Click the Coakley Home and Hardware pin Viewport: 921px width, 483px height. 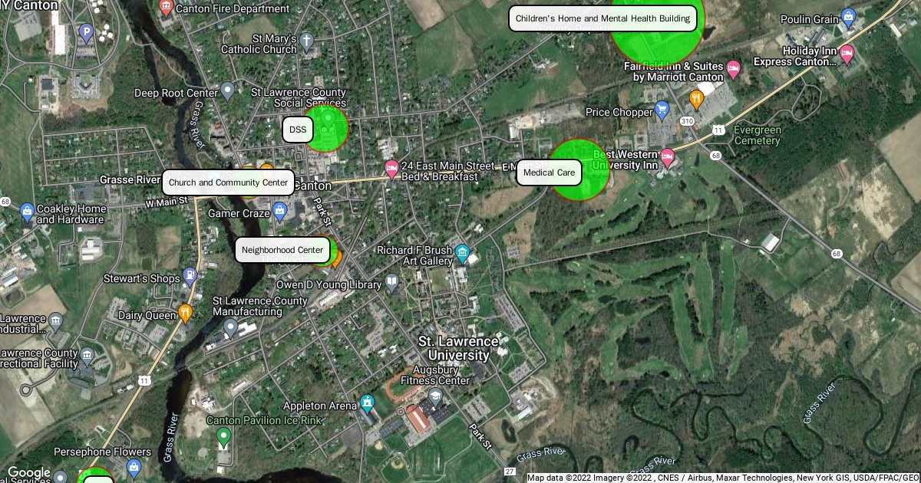tap(28, 211)
